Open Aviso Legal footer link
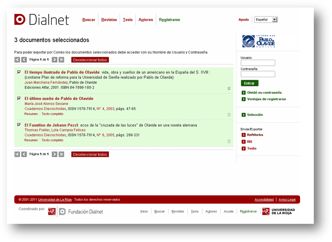Viewport: 332px width, 242px height. 287,199
